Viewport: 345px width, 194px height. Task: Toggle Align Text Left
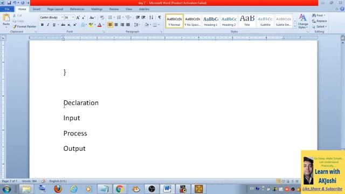click(x=110, y=25)
